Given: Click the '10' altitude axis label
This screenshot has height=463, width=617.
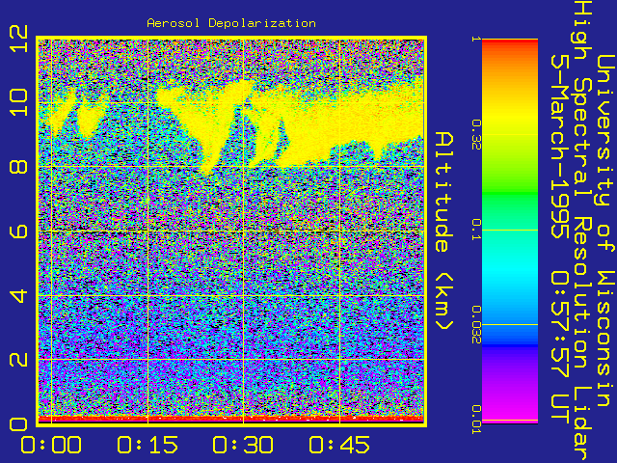Looking at the screenshot, I should point(18,102).
